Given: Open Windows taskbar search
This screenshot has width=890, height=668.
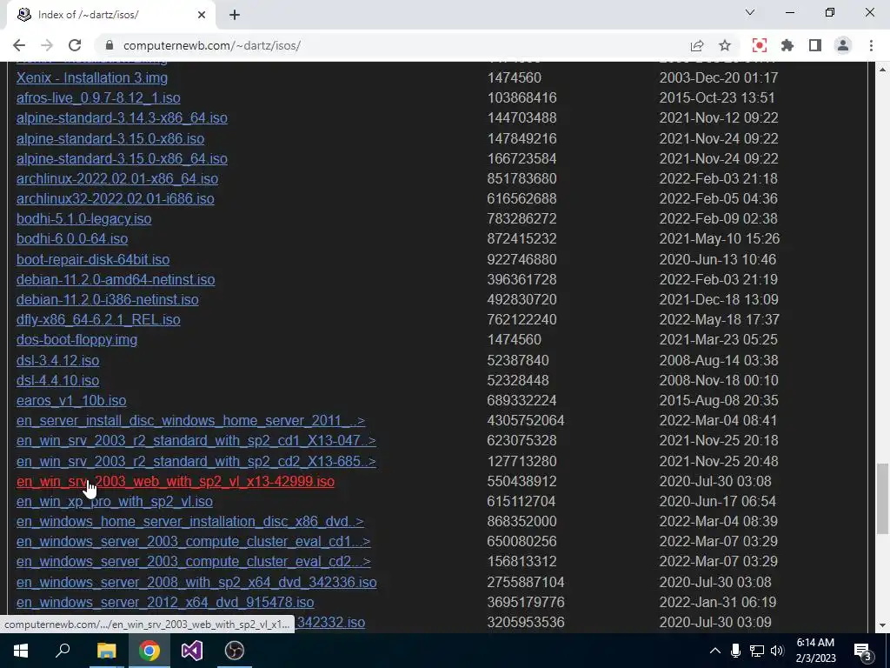Looking at the screenshot, I should [63, 651].
